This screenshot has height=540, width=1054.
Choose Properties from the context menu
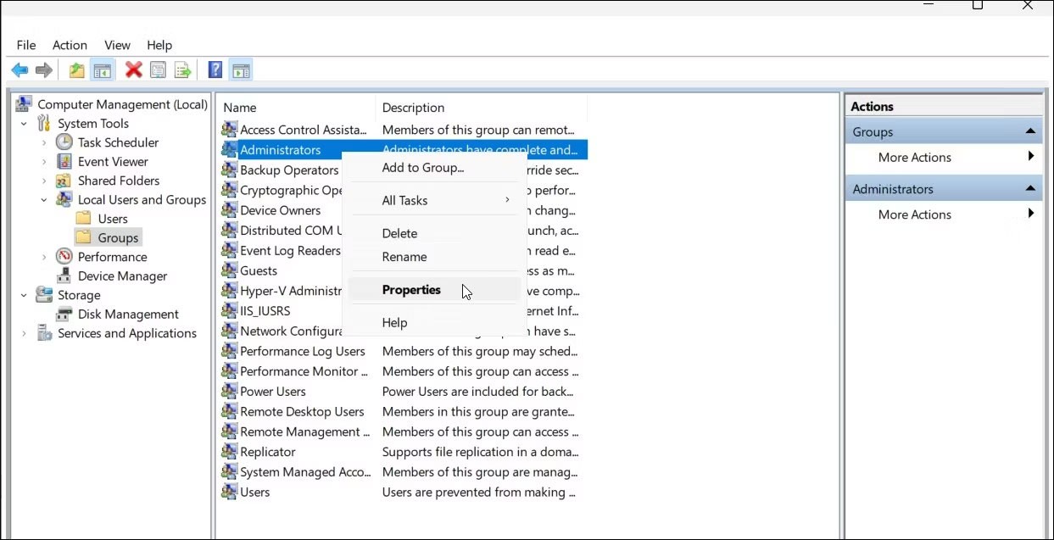pyautogui.click(x=411, y=290)
